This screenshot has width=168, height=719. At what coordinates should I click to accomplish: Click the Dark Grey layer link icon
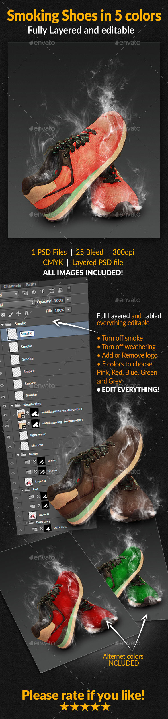click(42, 529)
